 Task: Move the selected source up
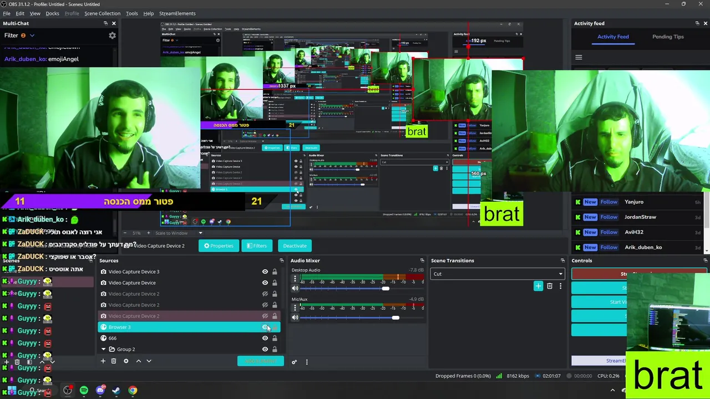click(x=139, y=361)
